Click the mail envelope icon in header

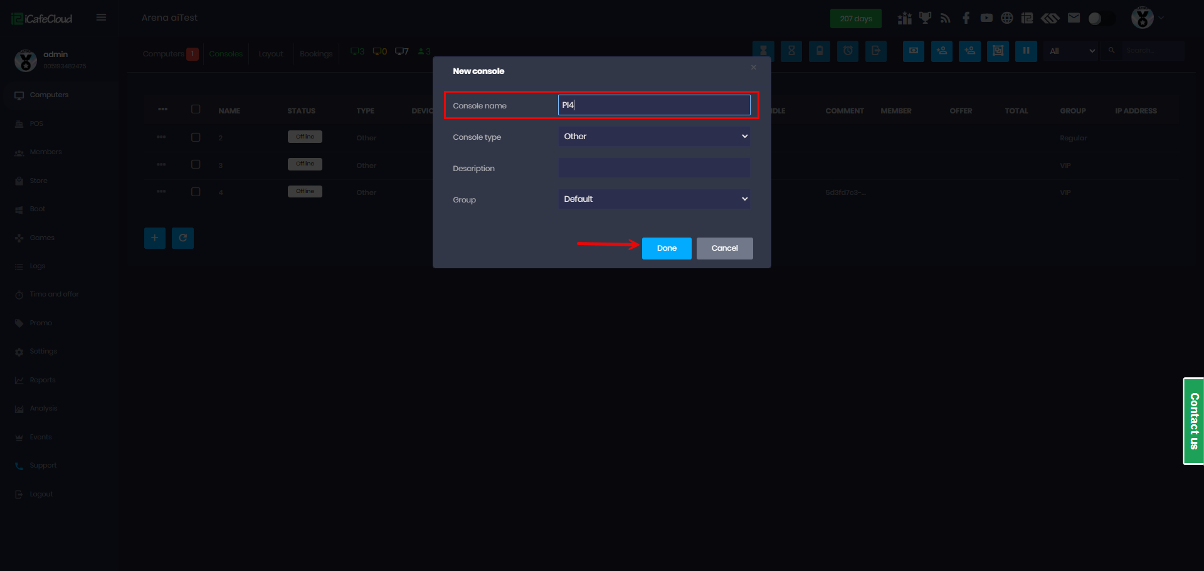(1074, 18)
